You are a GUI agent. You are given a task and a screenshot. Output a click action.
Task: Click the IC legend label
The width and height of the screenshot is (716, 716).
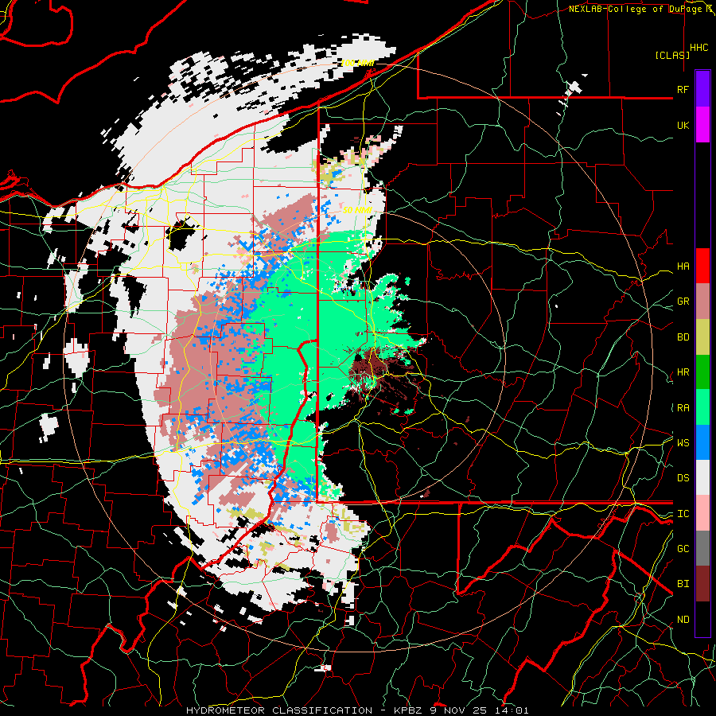coord(683,514)
